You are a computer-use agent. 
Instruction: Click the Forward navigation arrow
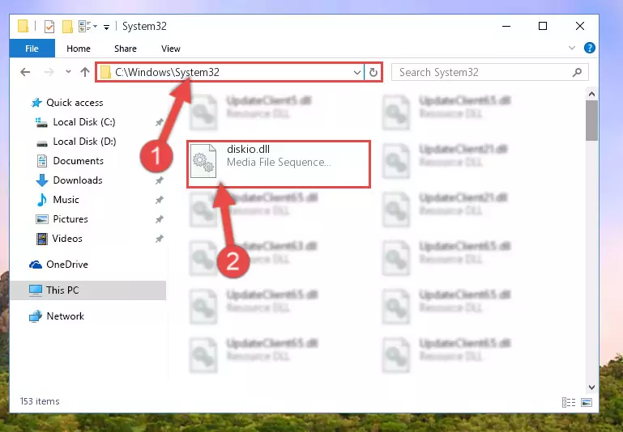pos(49,72)
